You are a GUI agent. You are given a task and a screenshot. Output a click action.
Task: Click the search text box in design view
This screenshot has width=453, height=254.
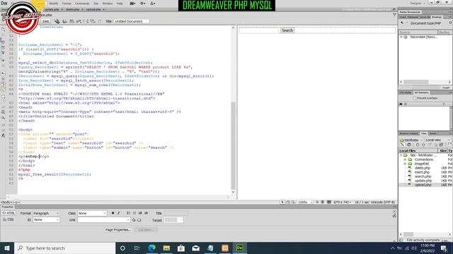point(259,30)
